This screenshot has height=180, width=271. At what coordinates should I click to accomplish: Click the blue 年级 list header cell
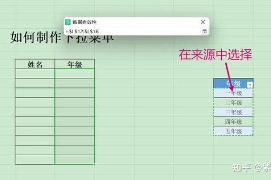[x=234, y=83]
